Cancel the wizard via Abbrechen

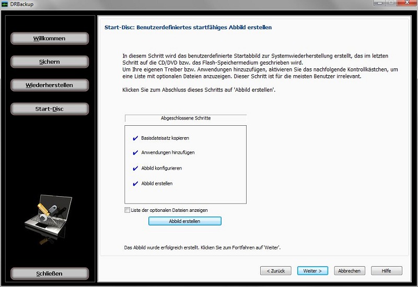click(349, 271)
